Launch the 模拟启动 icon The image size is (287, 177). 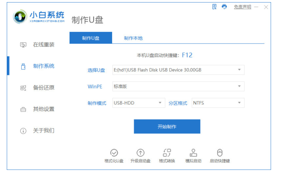(193, 153)
